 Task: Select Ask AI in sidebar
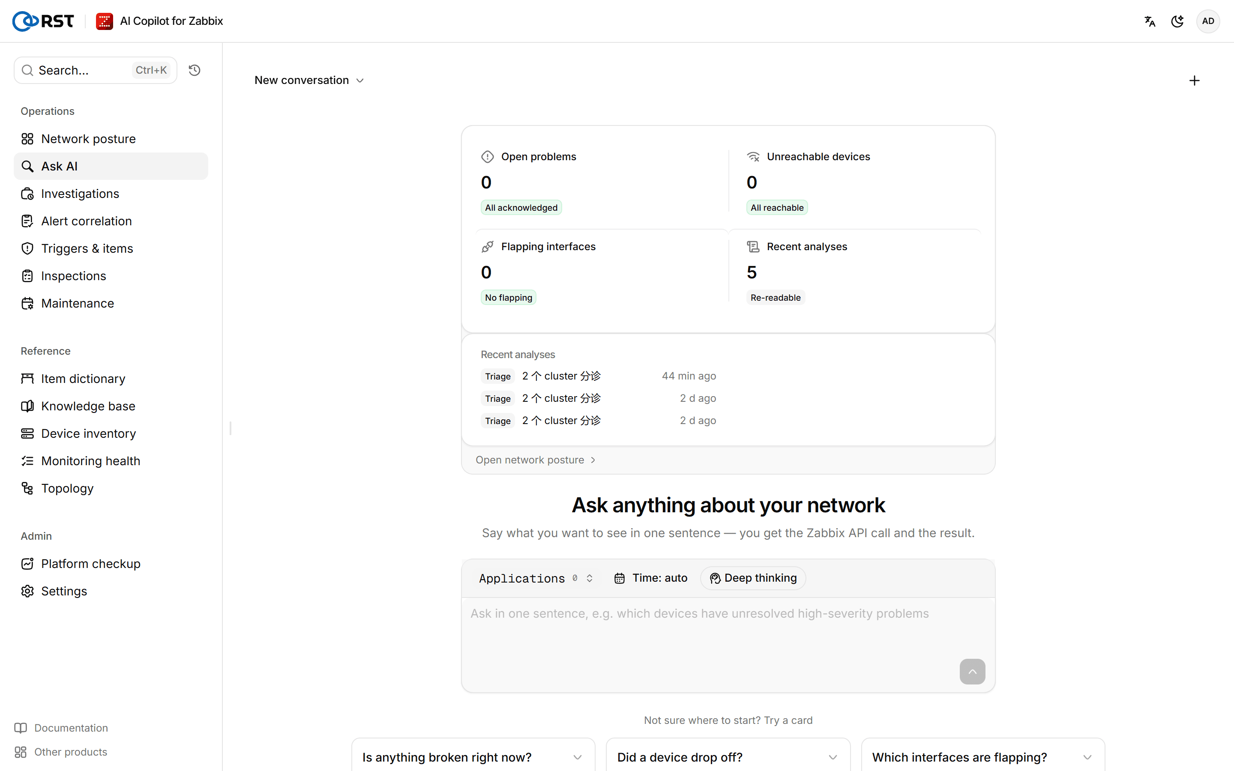tap(111, 166)
